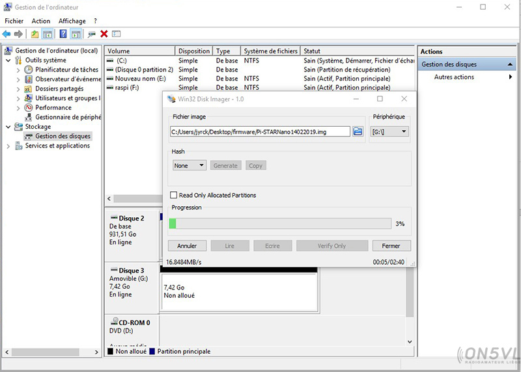Click the Back arrow toolbar icon
The width and height of the screenshot is (521, 372).
pyautogui.click(x=7, y=34)
